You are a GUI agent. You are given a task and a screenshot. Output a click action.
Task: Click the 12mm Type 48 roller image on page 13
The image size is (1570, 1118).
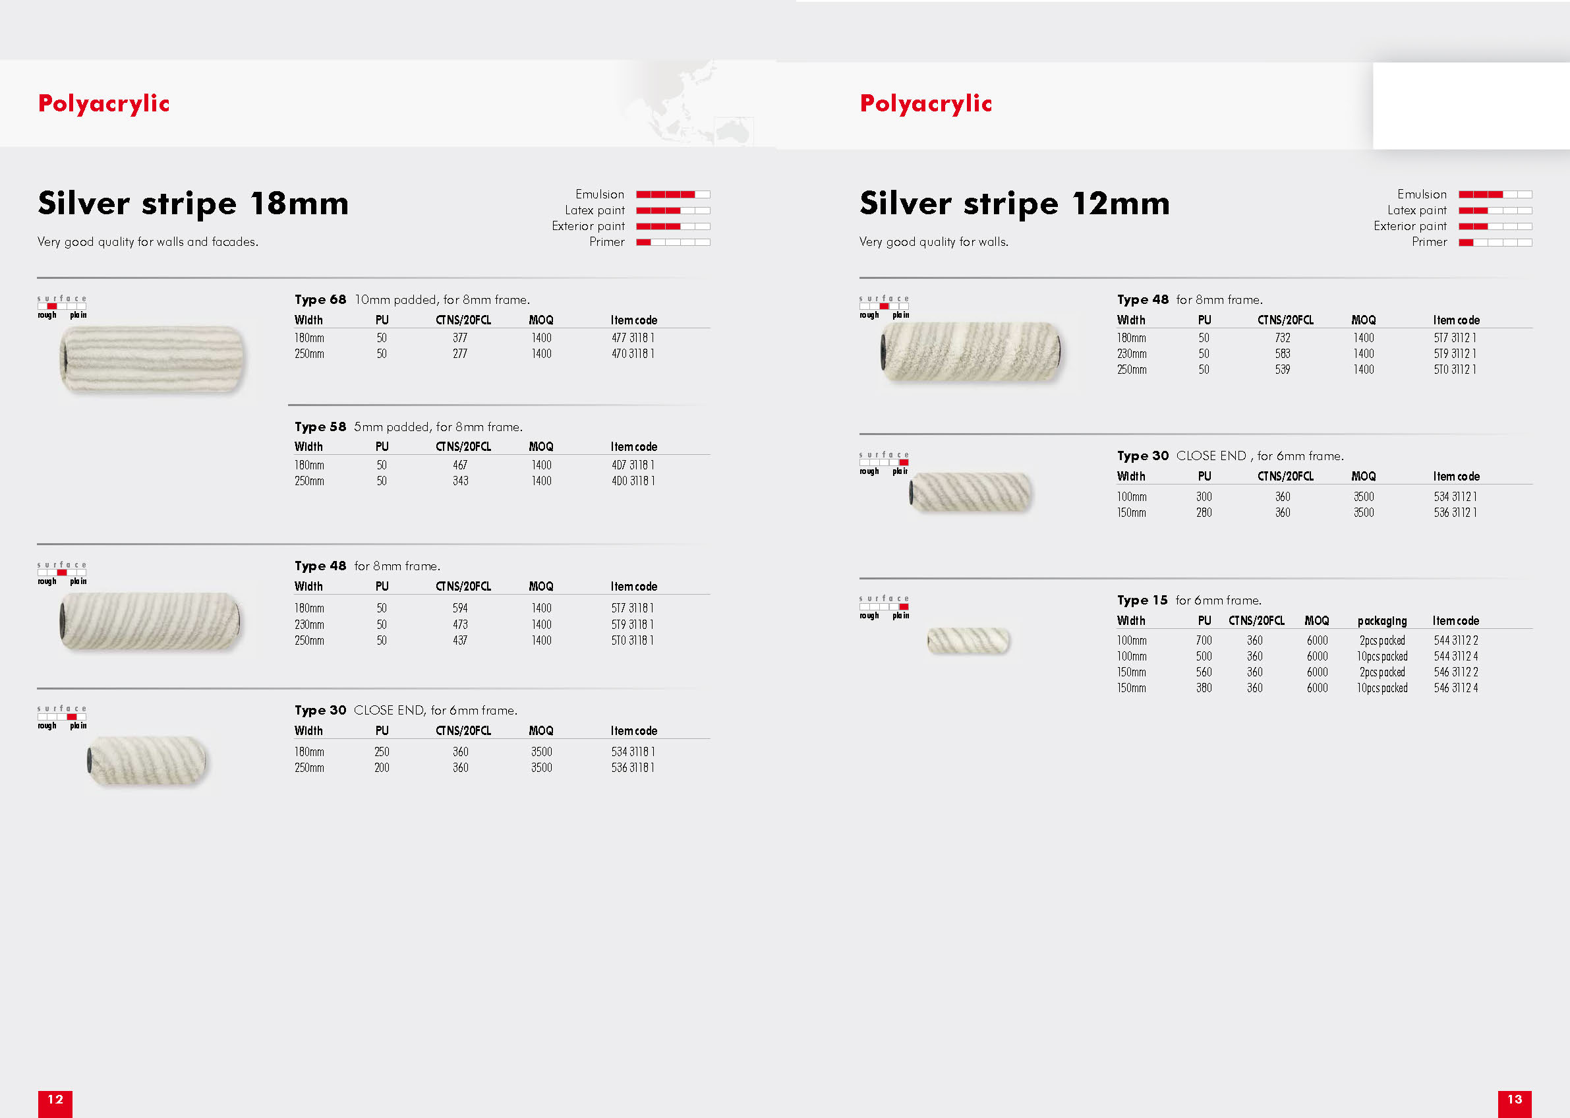971,352
